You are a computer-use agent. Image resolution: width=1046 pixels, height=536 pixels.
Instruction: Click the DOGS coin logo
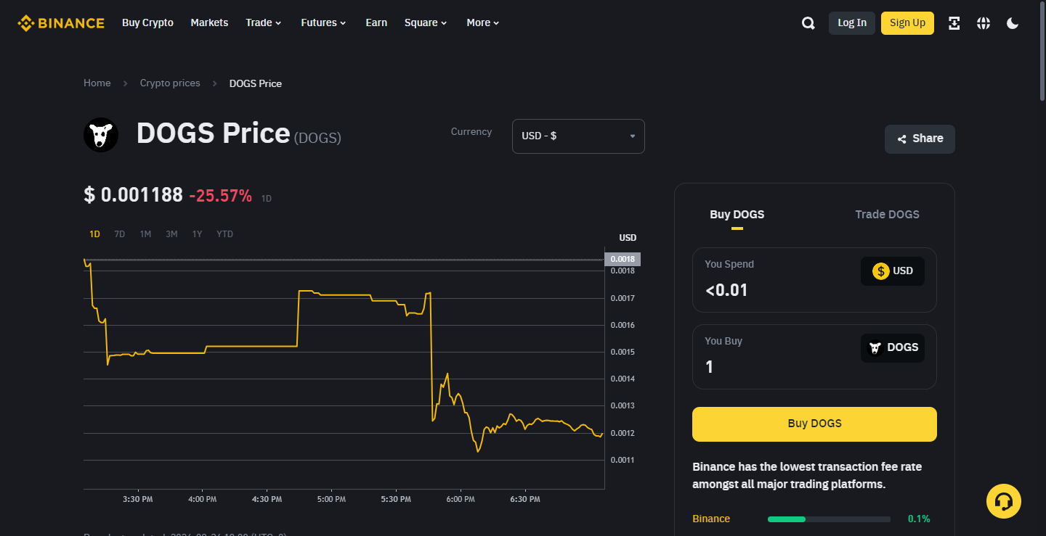pyautogui.click(x=101, y=135)
